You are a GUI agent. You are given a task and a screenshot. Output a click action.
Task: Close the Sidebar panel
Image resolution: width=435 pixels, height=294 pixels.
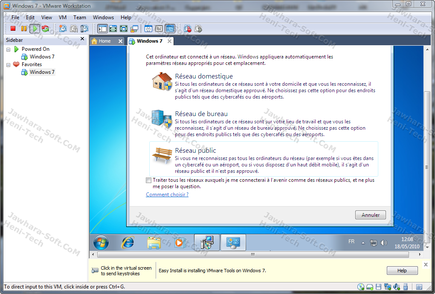(82, 38)
